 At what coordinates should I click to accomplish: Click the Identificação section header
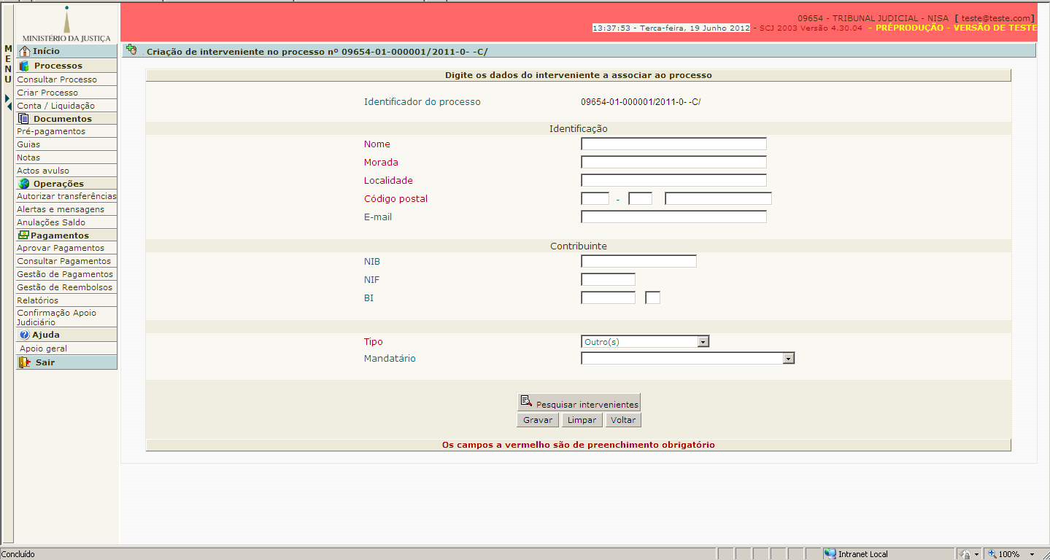[578, 128]
